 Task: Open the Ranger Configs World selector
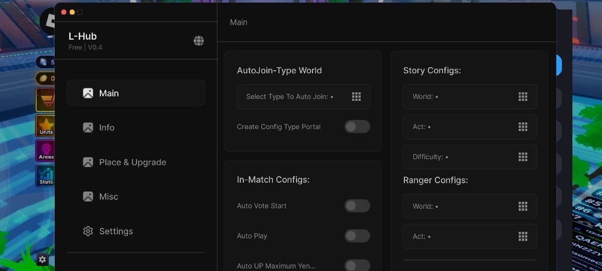[x=470, y=206]
